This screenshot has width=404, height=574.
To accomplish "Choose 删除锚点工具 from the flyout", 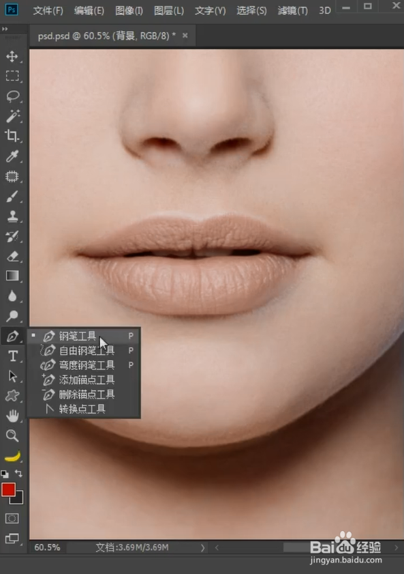I will (x=84, y=394).
